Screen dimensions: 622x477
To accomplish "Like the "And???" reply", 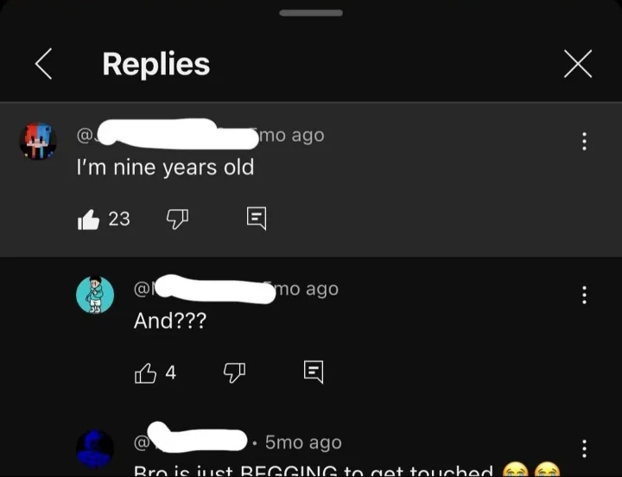I will (145, 373).
